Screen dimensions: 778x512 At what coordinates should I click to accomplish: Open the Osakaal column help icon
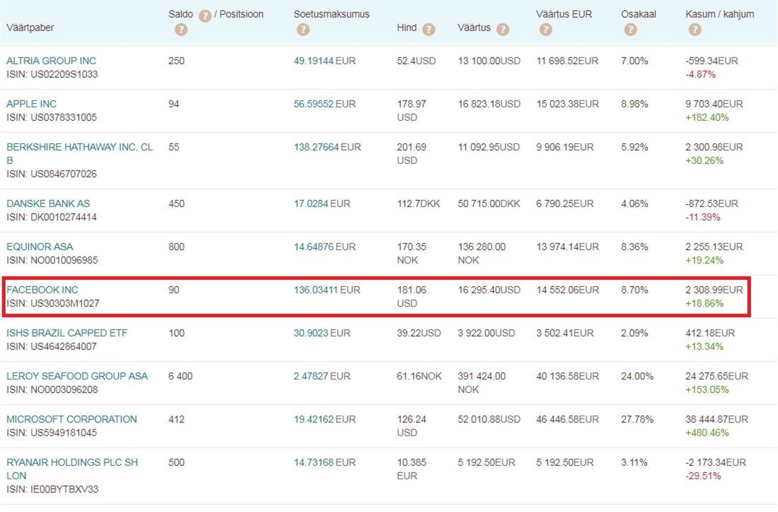[631, 29]
